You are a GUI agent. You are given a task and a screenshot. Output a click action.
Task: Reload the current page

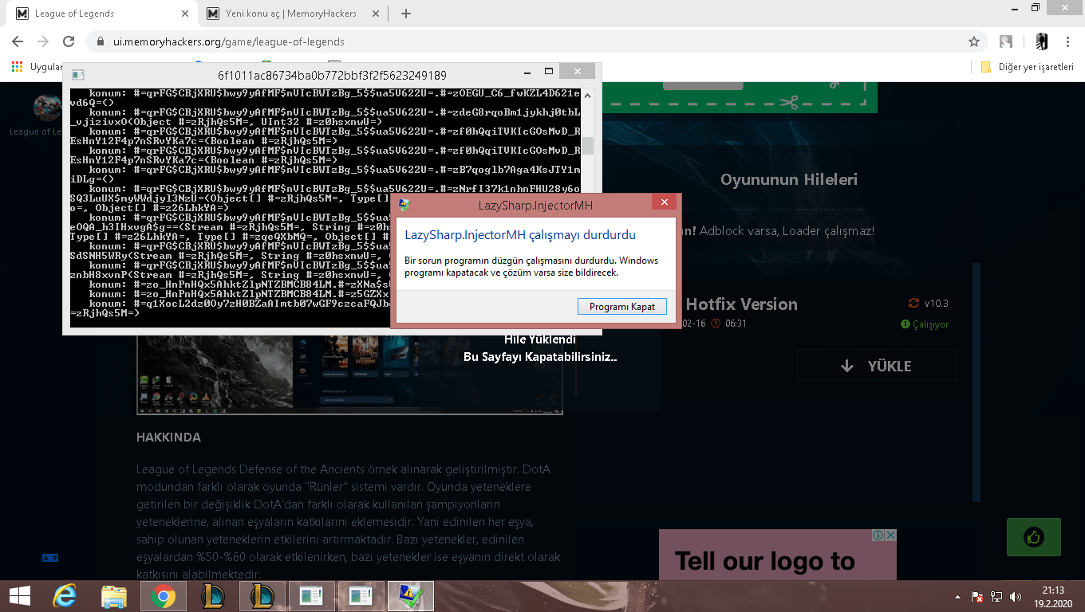(x=69, y=41)
